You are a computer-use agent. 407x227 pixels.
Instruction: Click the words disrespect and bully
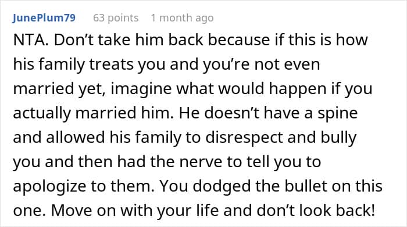click(x=281, y=137)
